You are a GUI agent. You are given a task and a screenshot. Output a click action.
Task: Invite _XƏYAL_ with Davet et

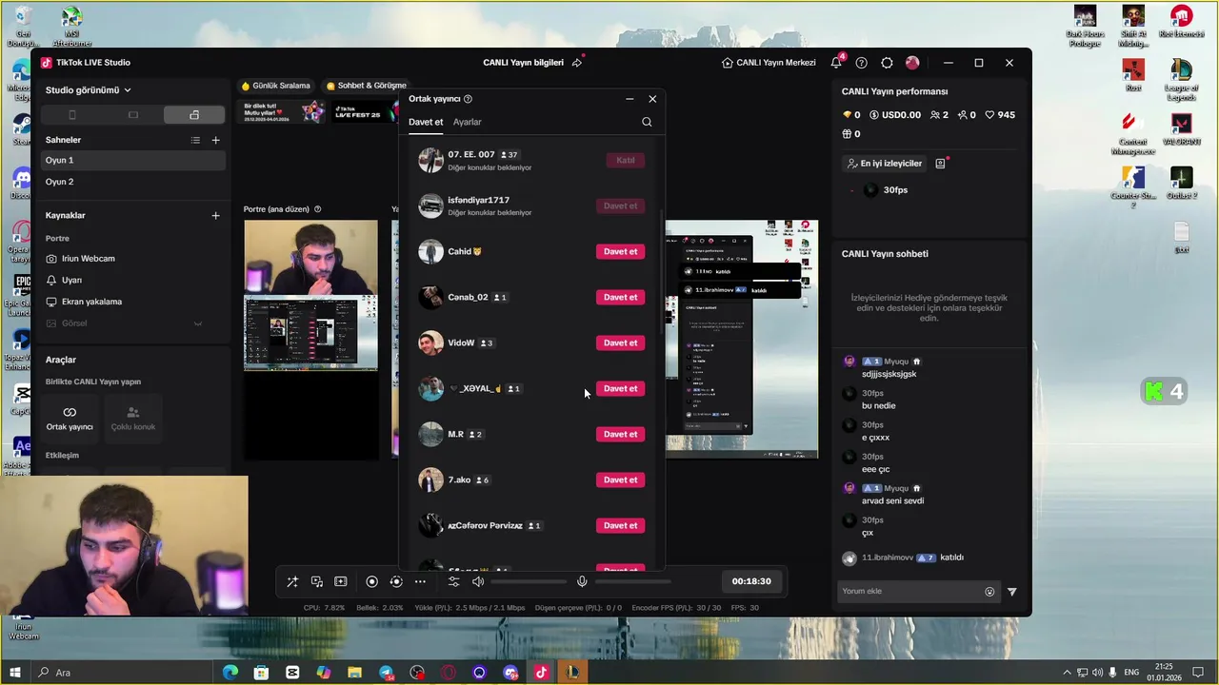coord(620,388)
